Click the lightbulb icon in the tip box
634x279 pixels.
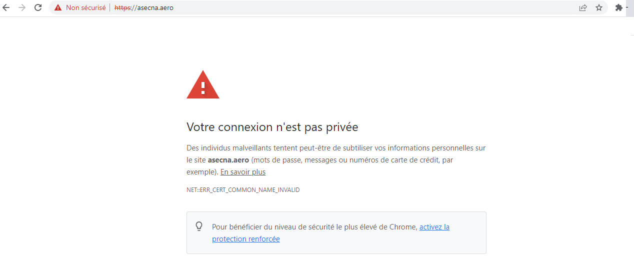click(199, 226)
